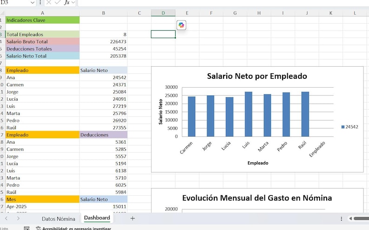The width and height of the screenshot is (369, 230).
Task: Click cell with value 205378
Action: tap(104, 56)
